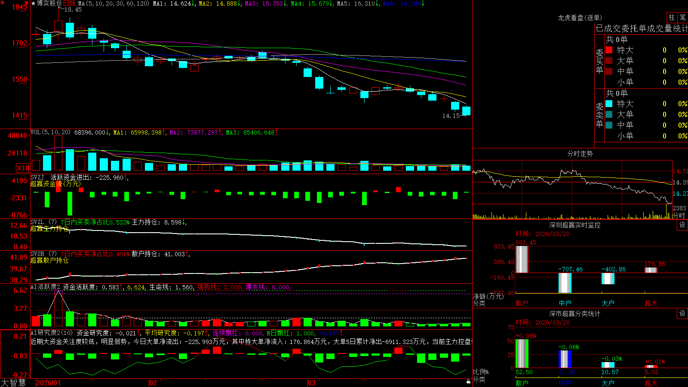Click the 大智慧 logo in the bottom corner
688x387 pixels.
point(13,383)
